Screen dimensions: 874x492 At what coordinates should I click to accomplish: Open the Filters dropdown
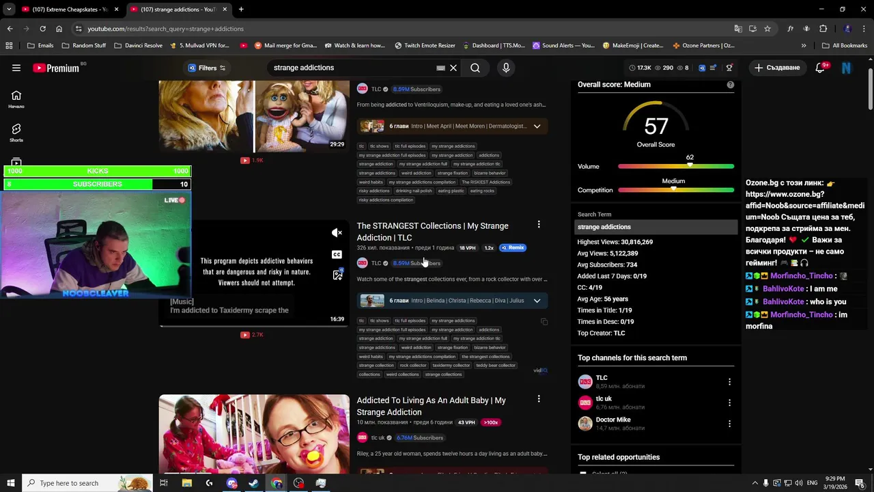click(207, 68)
